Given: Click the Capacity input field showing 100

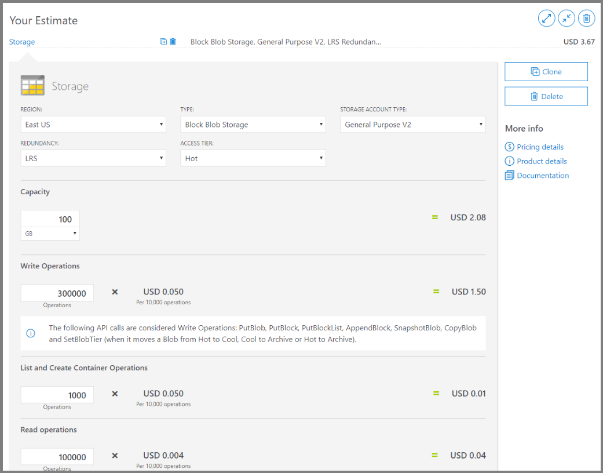Looking at the screenshot, I should pos(50,219).
